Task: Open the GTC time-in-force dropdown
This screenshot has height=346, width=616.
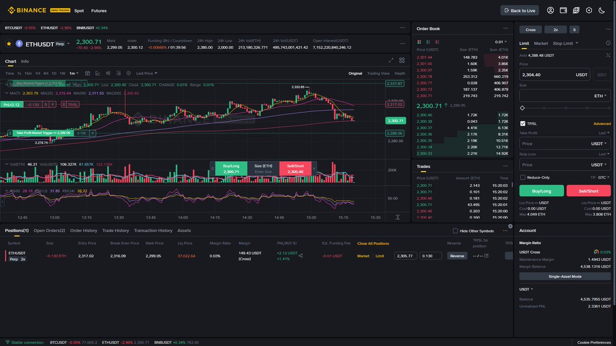Action: pos(604,177)
